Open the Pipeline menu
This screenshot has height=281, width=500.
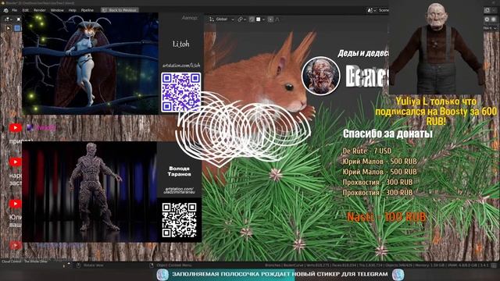click(87, 10)
